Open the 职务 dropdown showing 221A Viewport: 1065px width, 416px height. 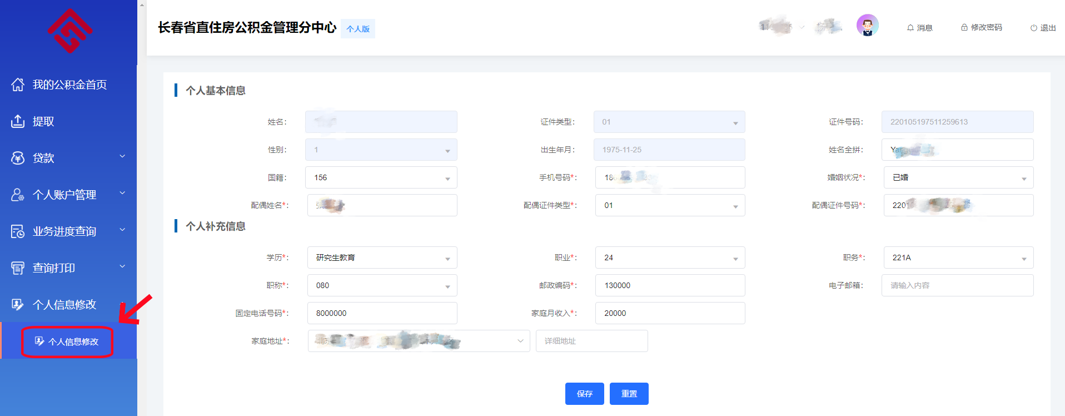click(x=958, y=257)
